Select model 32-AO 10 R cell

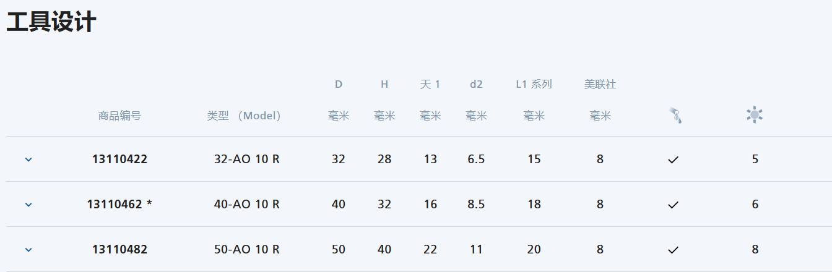click(247, 159)
